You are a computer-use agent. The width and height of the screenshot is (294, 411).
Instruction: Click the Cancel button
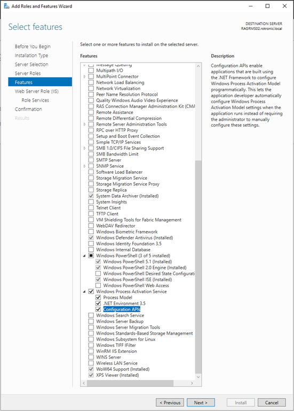272,402
